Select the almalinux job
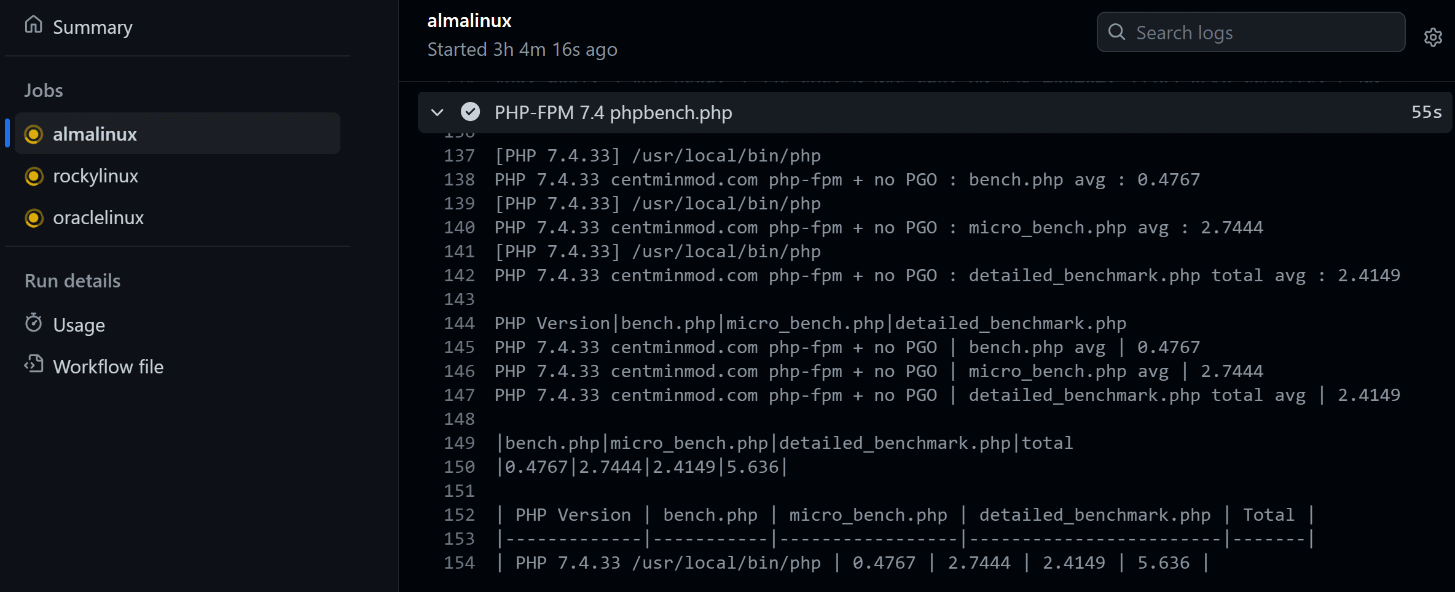 pos(178,133)
